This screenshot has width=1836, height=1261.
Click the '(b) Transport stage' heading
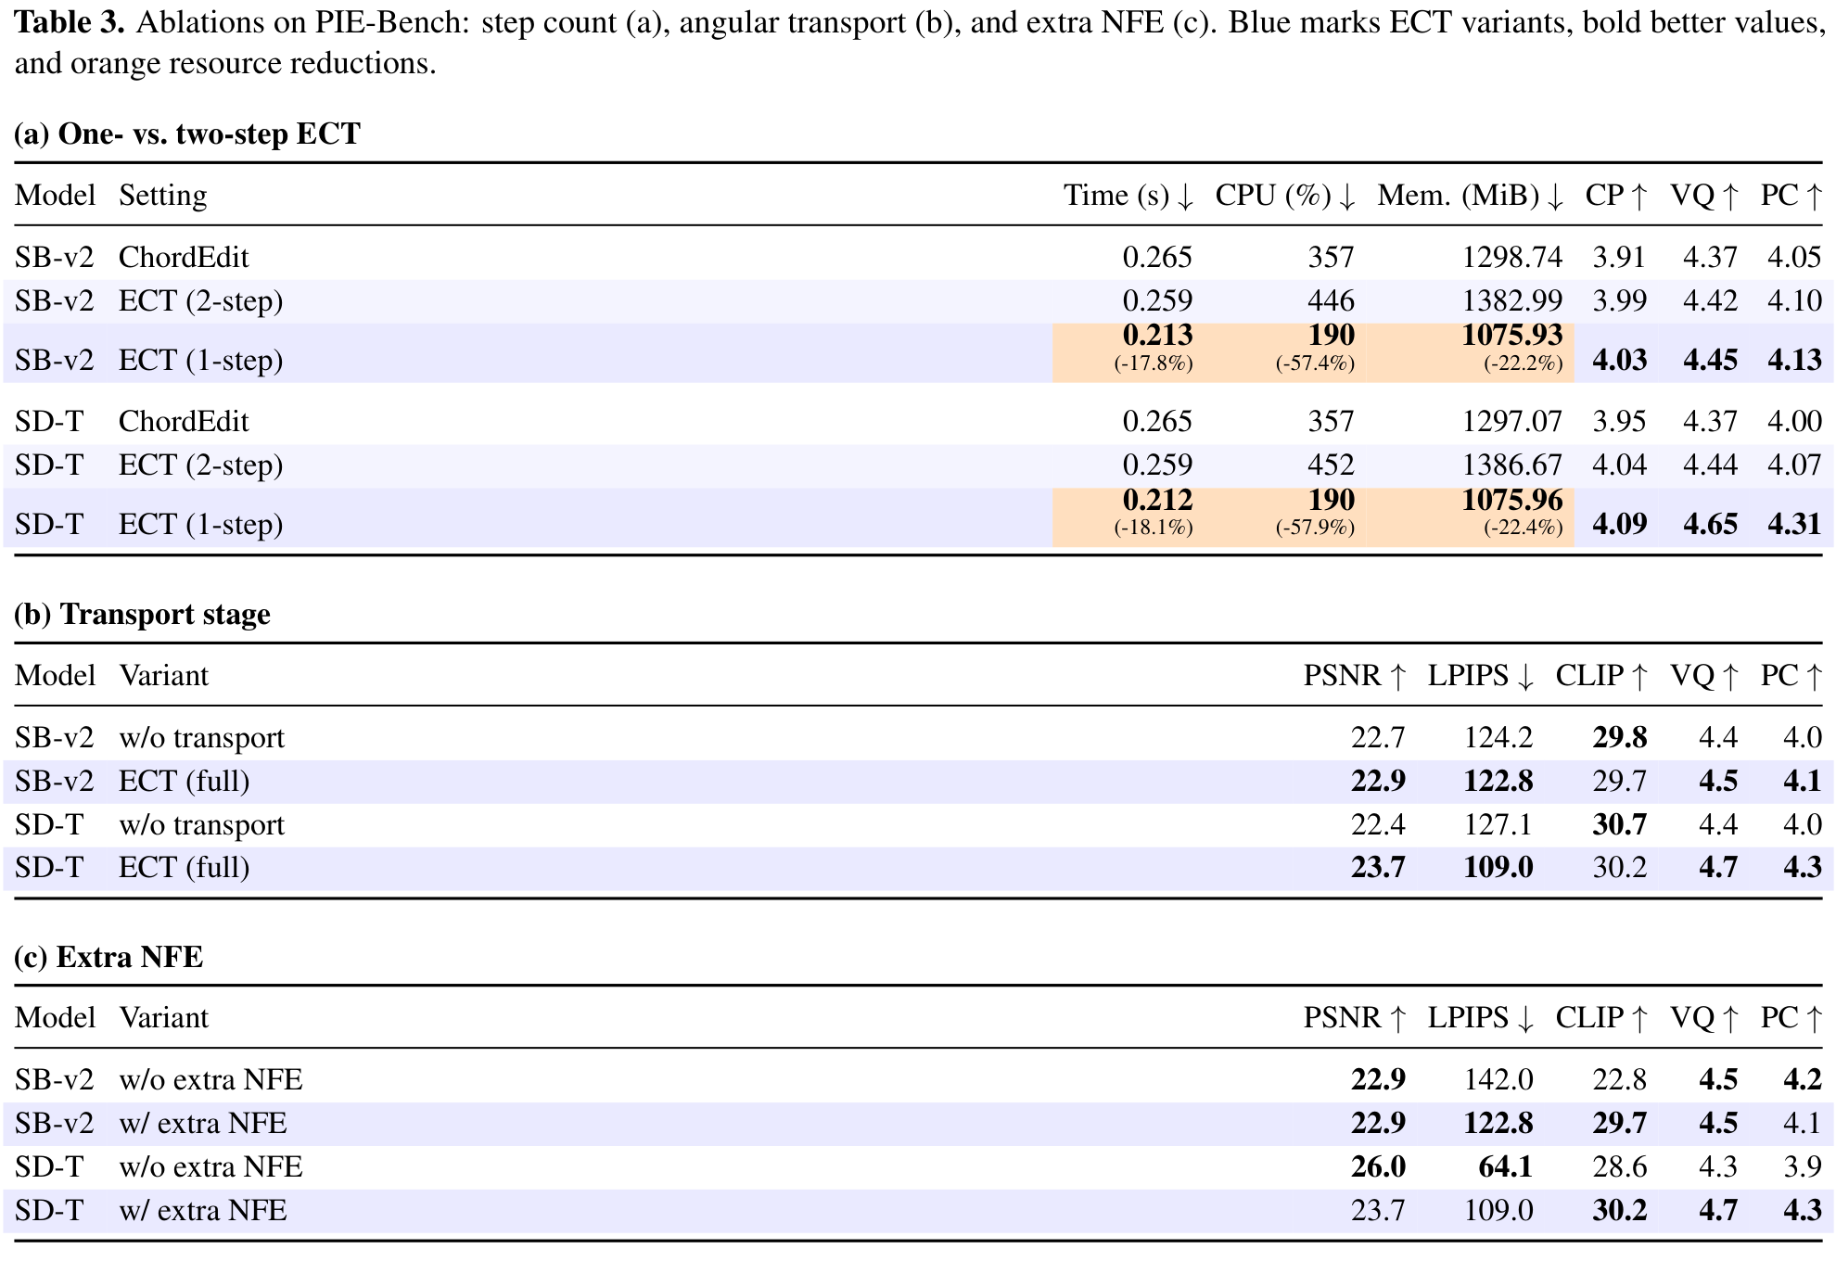(143, 614)
